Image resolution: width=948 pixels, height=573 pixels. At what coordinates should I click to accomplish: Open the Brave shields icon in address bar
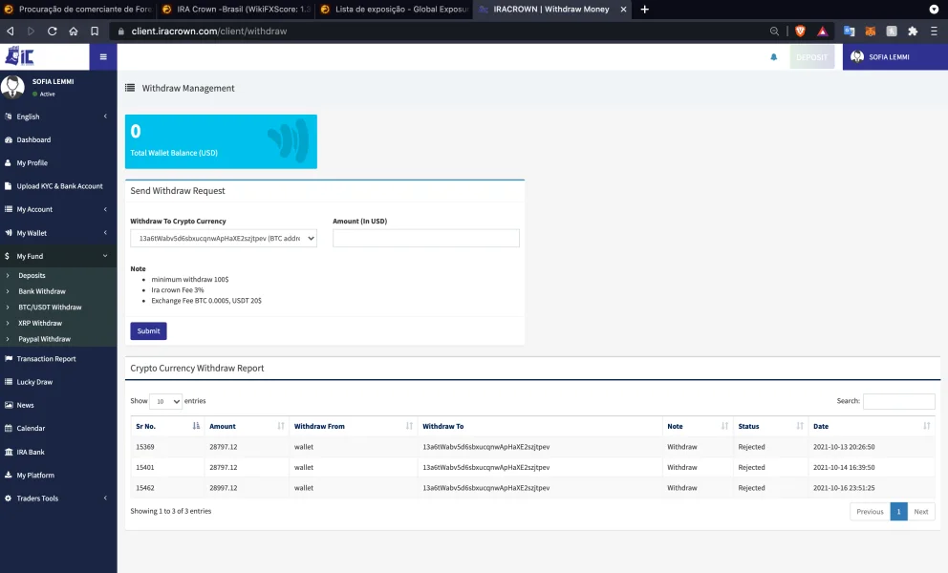pos(800,31)
